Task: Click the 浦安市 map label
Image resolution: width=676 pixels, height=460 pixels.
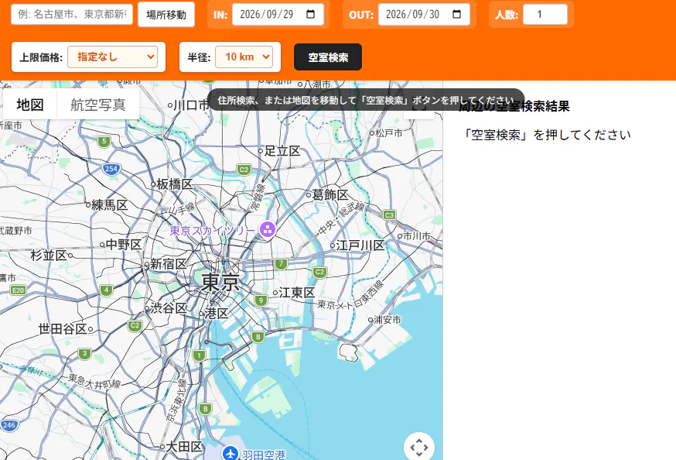Action: 388,319
